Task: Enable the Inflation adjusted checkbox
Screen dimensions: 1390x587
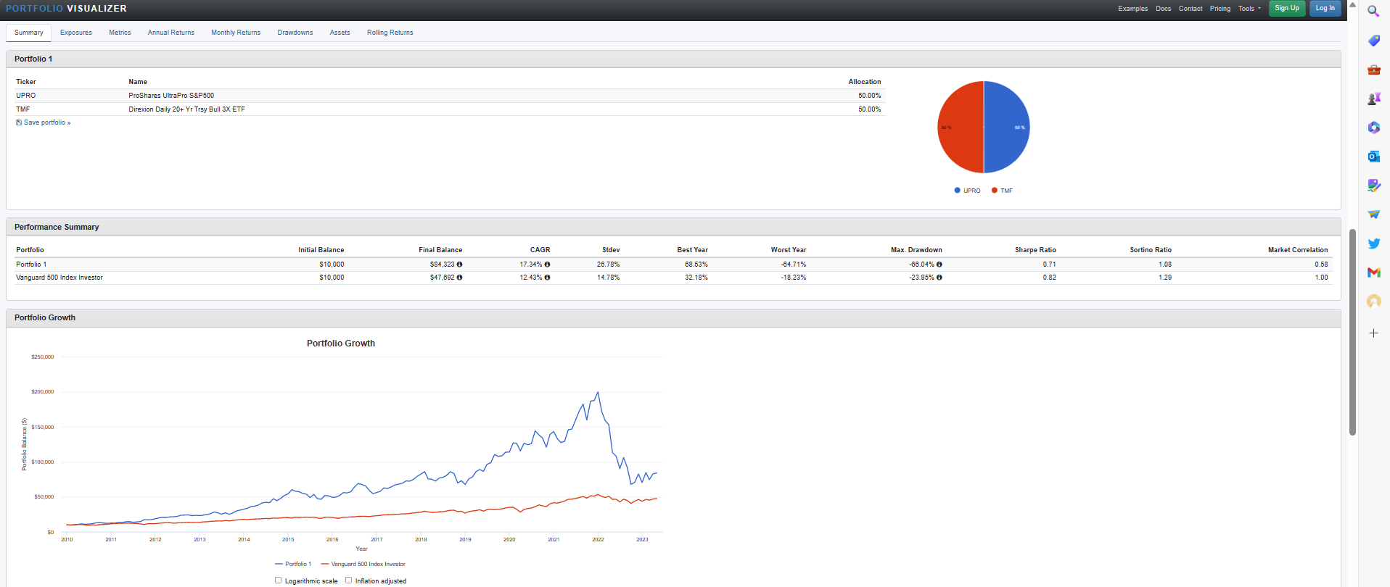Action: point(348,580)
